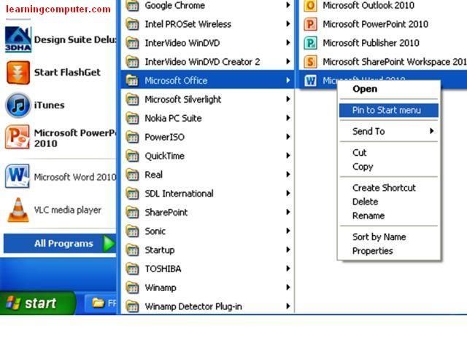
Task: Expand the Send To submenu arrow
Action: coord(431,131)
